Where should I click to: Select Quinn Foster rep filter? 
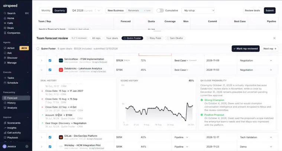pyautogui.click(x=132, y=38)
